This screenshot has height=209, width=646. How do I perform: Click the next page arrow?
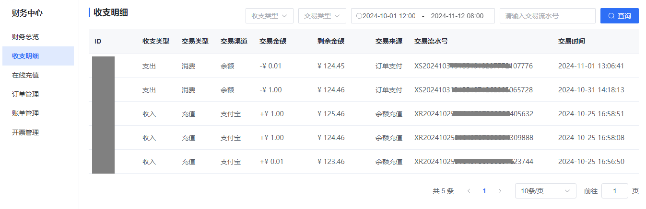[x=500, y=191]
